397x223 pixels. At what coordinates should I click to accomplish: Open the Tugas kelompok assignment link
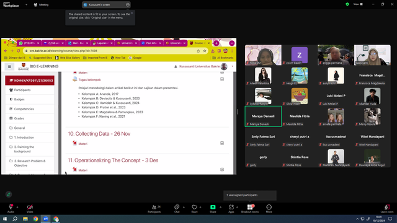(89, 80)
